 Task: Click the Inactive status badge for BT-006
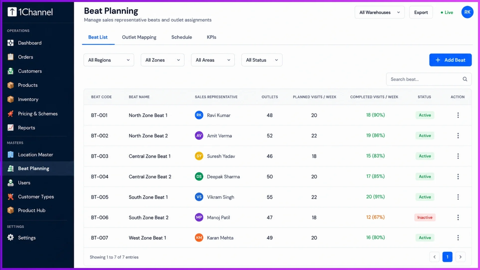pos(425,217)
